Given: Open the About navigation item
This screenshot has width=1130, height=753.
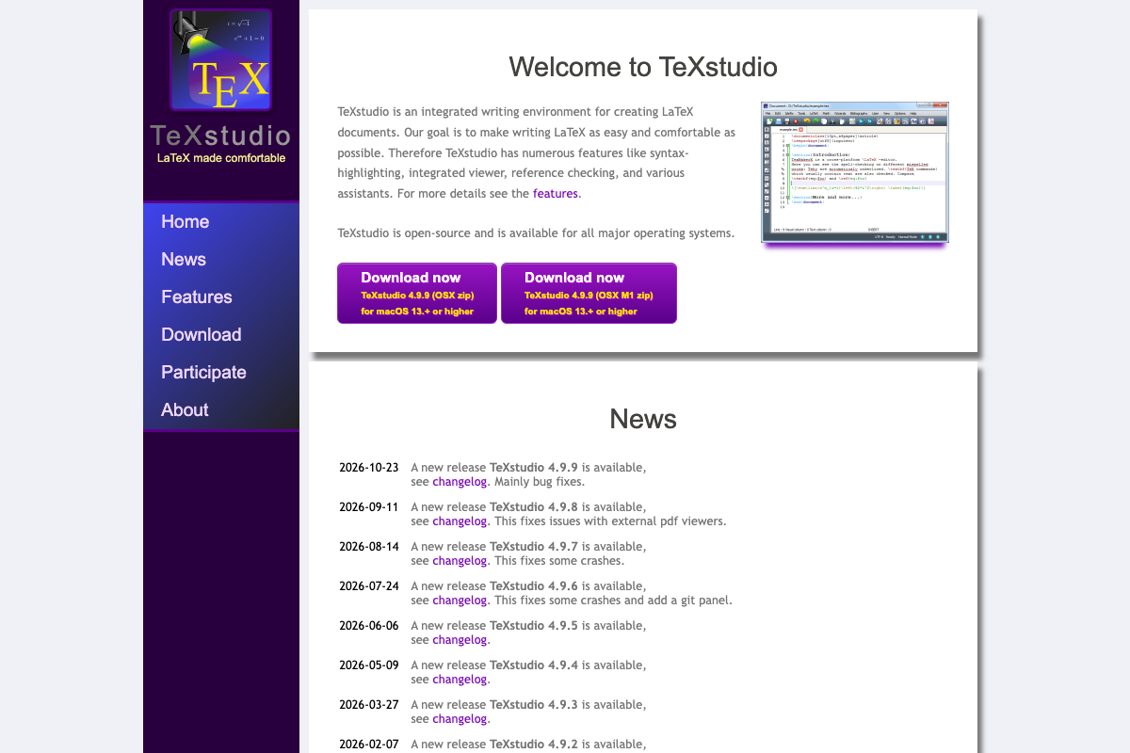Looking at the screenshot, I should 185,410.
